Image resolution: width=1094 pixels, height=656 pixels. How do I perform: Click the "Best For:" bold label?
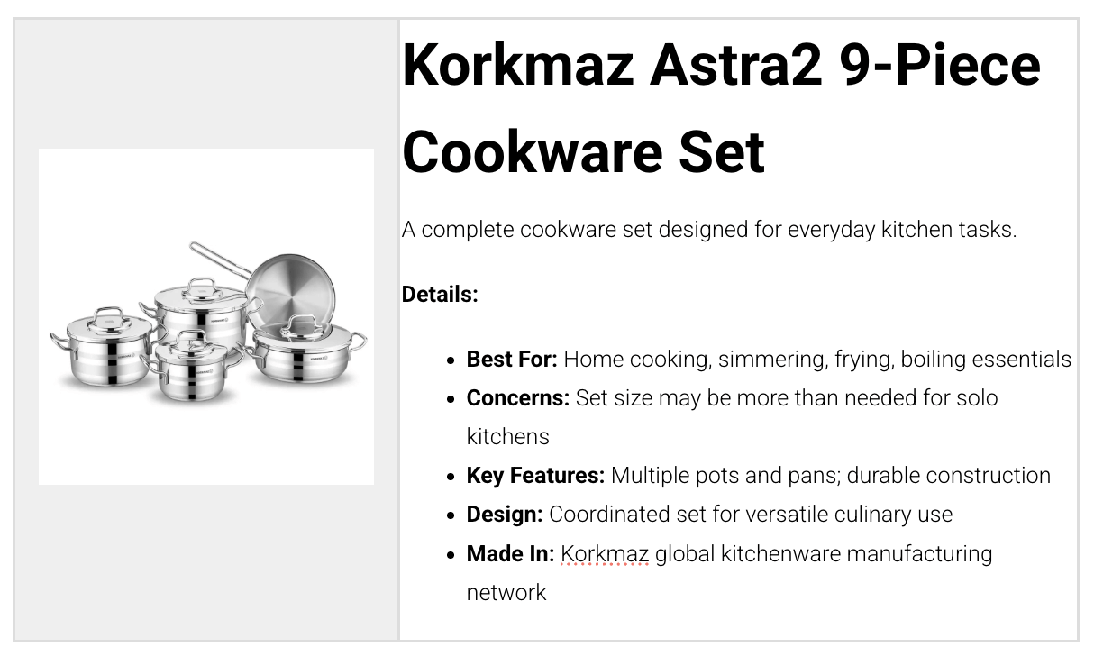tap(511, 360)
